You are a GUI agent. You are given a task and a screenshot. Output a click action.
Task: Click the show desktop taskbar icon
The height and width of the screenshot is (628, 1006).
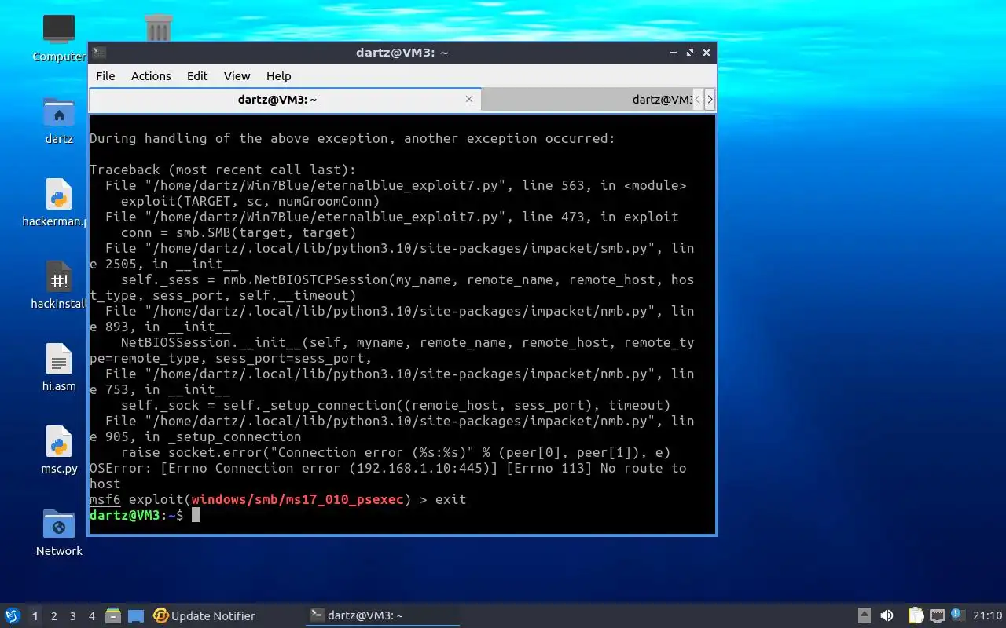136,615
